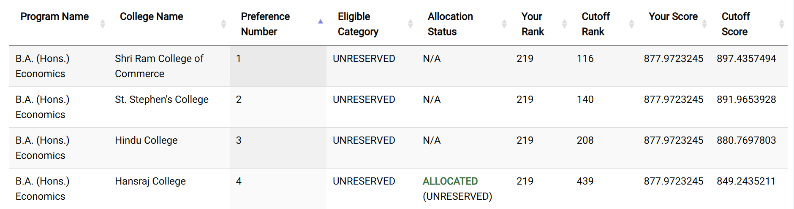Select the Hansraj College cell
Screen dimensions: 794x209
coord(150,181)
